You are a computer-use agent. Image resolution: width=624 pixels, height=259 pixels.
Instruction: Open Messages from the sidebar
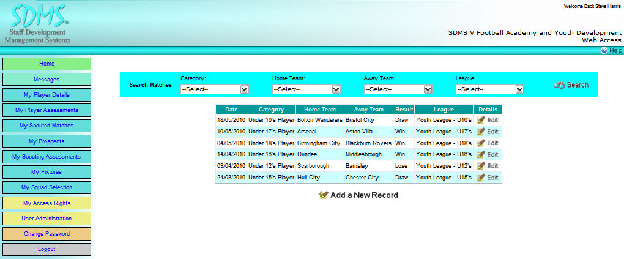tap(46, 80)
